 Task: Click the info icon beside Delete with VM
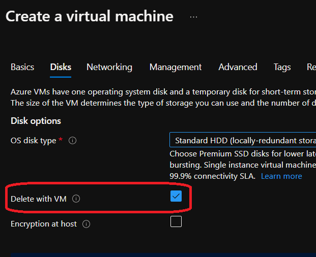click(x=76, y=199)
